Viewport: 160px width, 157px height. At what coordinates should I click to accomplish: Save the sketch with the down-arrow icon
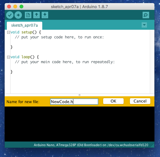(45, 15)
